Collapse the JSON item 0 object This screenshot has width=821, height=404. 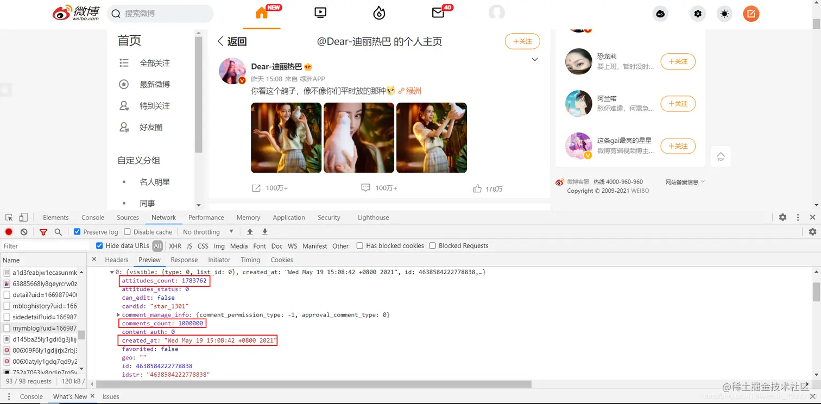112,272
